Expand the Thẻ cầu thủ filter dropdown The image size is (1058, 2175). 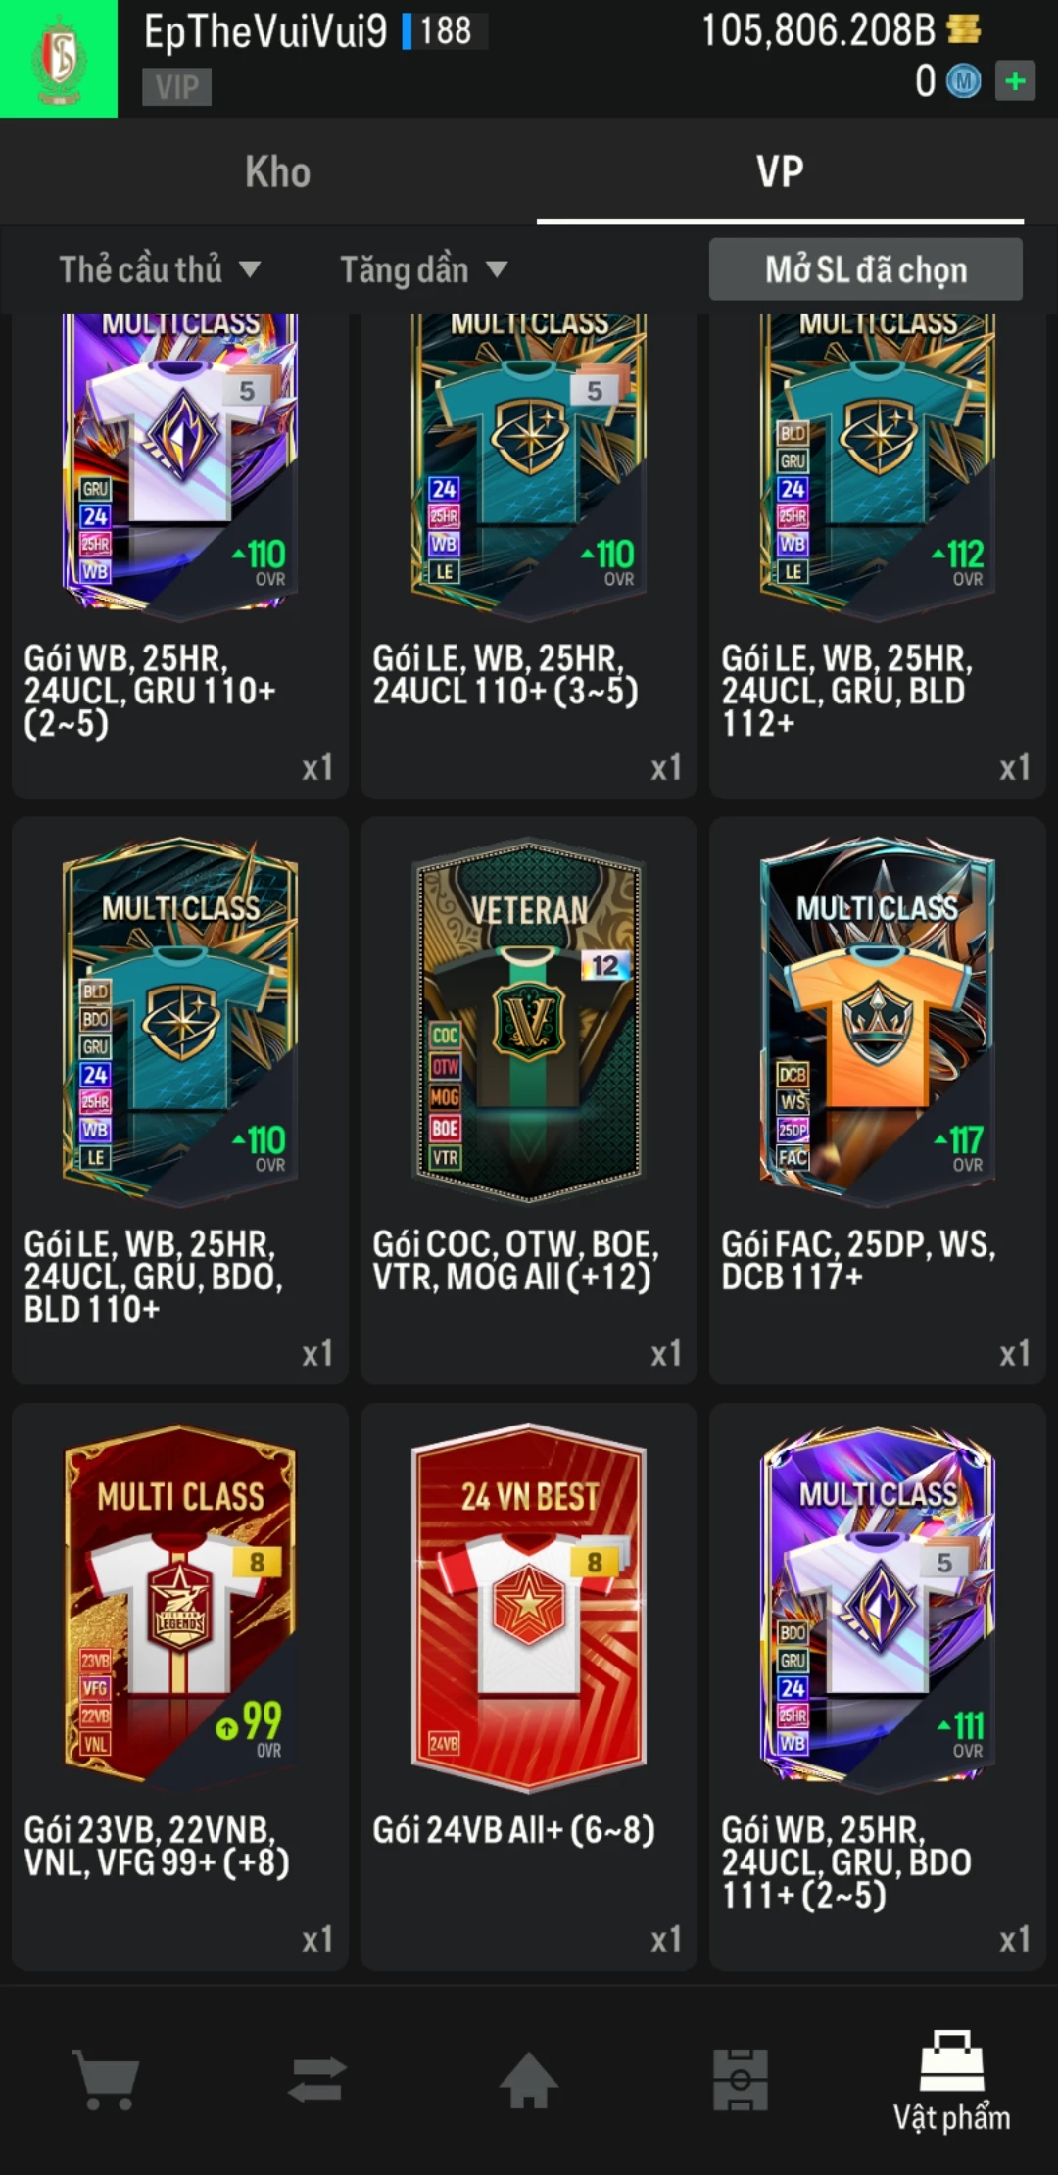tap(160, 269)
